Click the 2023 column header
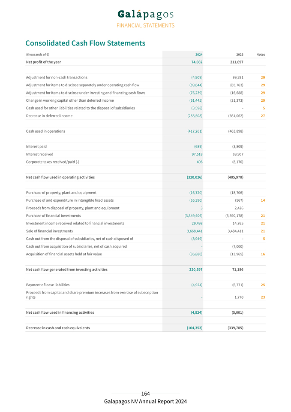This screenshot has height=412, width=291. click(x=240, y=55)
